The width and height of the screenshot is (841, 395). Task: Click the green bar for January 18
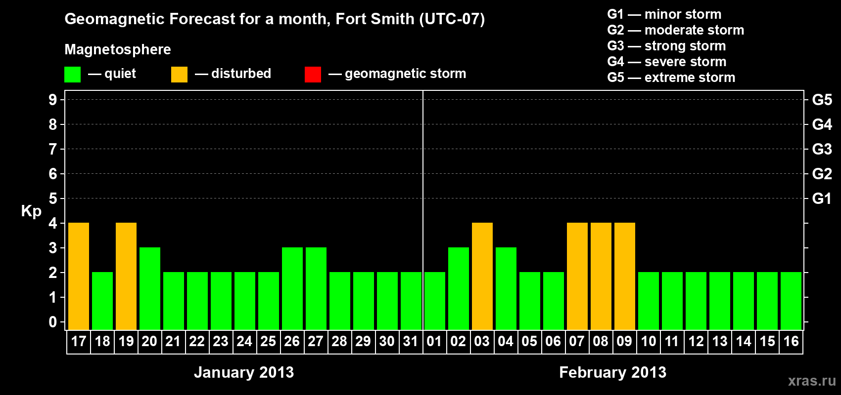pos(102,301)
